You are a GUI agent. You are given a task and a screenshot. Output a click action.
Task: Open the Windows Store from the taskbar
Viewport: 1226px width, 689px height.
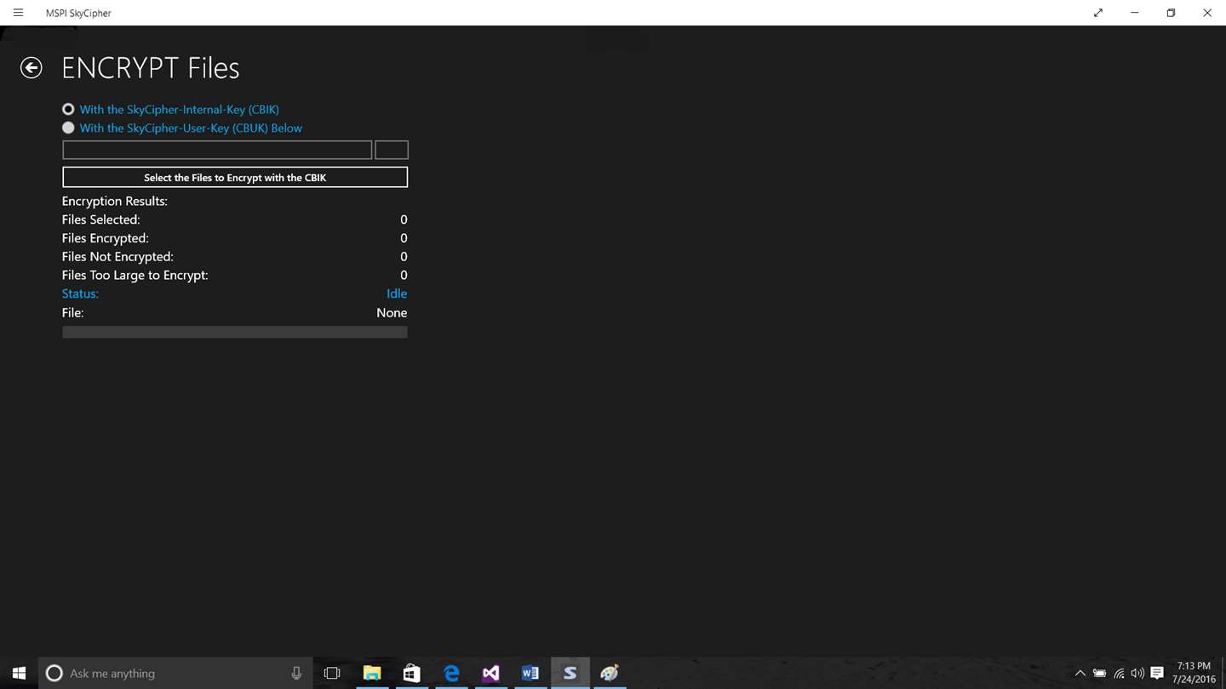(412, 673)
